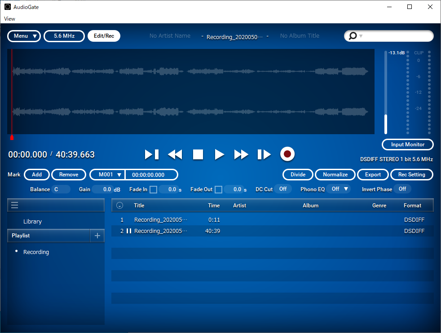Screen dimensions: 441x333
Task: Toggle the Edit/Rec mode button
Action: (x=104, y=36)
